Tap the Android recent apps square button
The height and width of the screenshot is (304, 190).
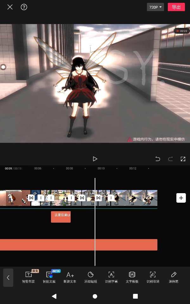135,296
